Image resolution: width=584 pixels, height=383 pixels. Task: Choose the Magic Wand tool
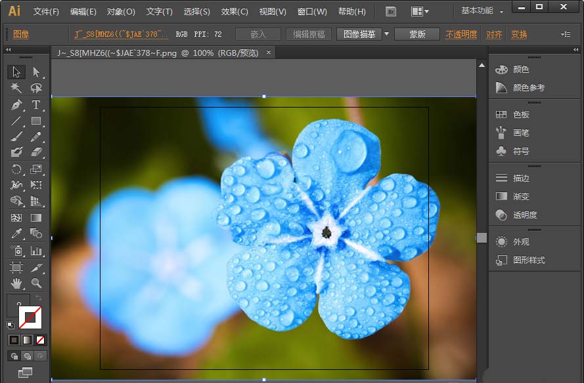click(x=16, y=88)
